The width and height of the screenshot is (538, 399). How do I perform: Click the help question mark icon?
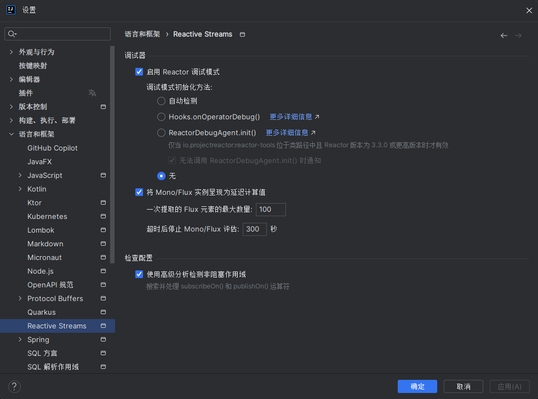tap(14, 386)
